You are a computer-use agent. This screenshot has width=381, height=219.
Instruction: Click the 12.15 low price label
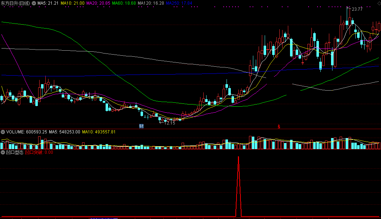point(169,123)
